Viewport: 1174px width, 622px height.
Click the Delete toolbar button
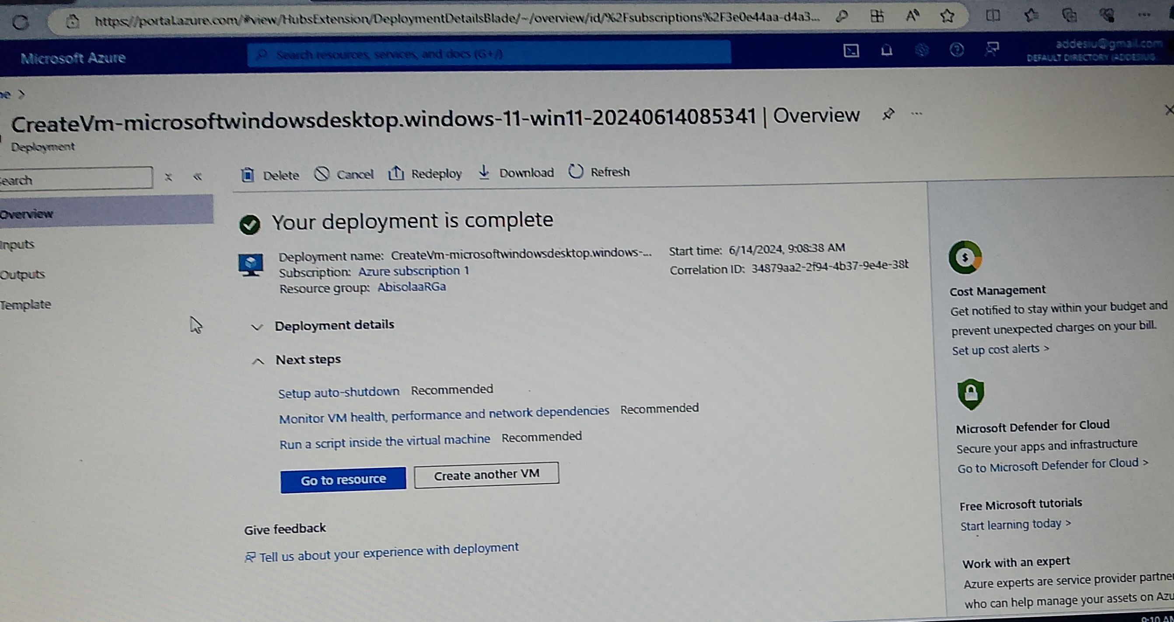(270, 175)
